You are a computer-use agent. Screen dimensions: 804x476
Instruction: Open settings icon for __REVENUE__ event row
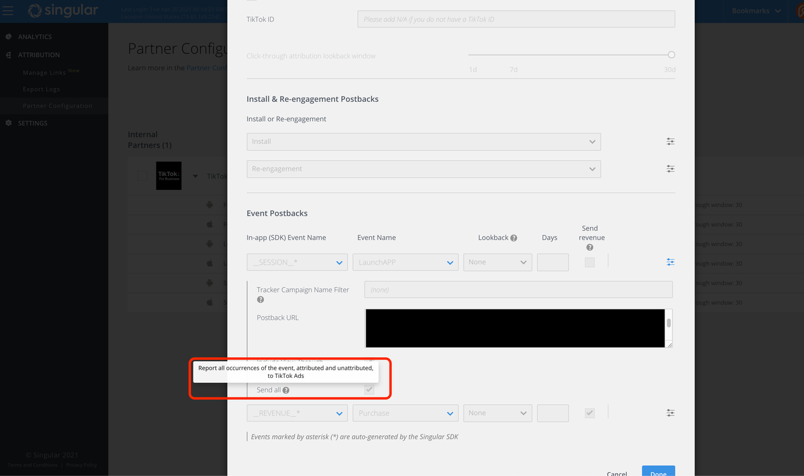click(670, 413)
